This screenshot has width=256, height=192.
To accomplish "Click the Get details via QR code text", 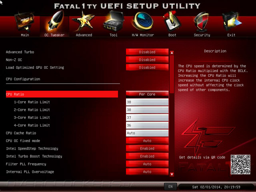I will [202, 157].
